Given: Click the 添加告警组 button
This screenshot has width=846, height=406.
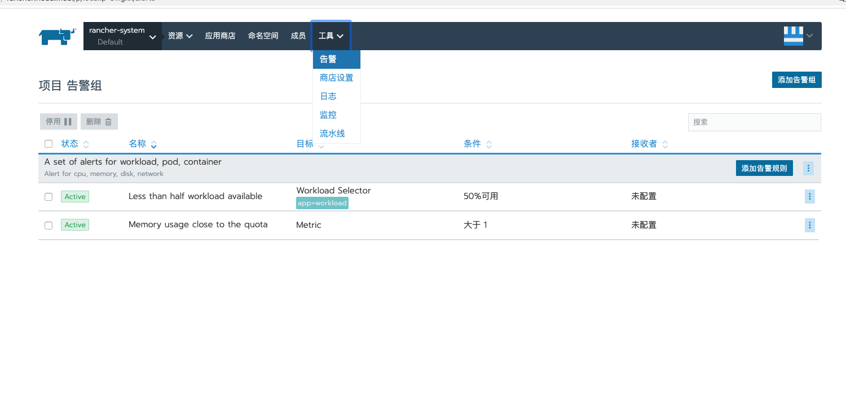Looking at the screenshot, I should (796, 80).
